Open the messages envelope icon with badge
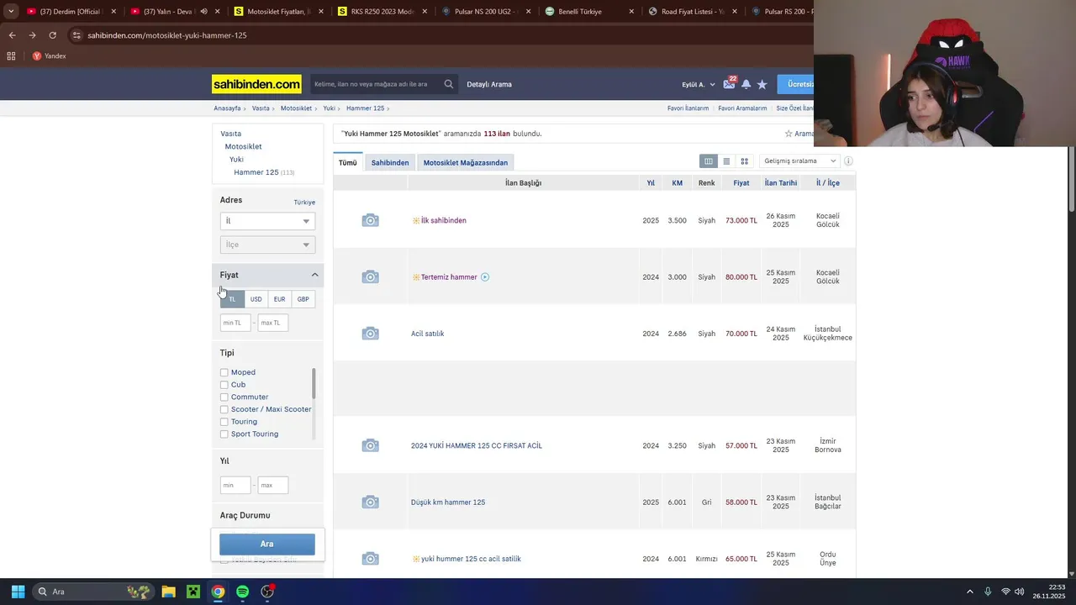The image size is (1076, 605). [729, 84]
